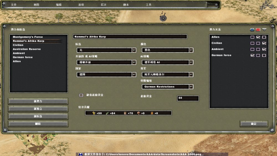Screen dimensions: 277x156
Task: Click the red enemy relation color swatch
Action: [258, 30]
